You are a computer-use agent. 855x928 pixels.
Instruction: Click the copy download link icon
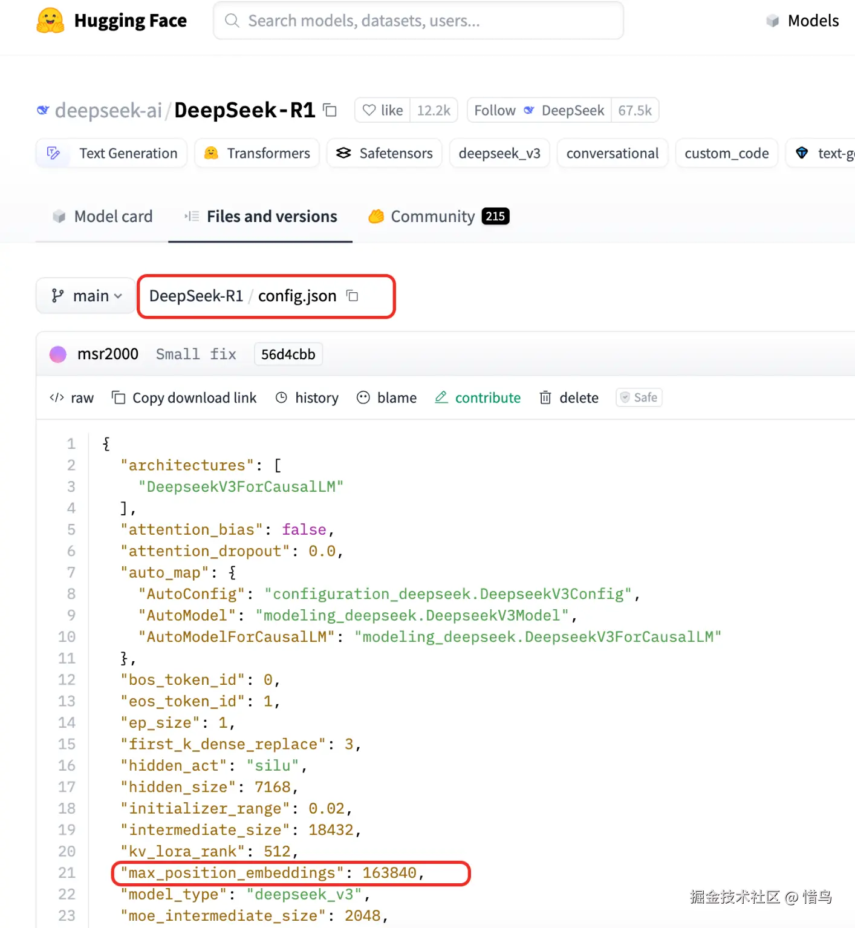[x=119, y=397]
